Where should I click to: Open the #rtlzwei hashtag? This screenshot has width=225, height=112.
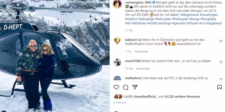(193, 23)
